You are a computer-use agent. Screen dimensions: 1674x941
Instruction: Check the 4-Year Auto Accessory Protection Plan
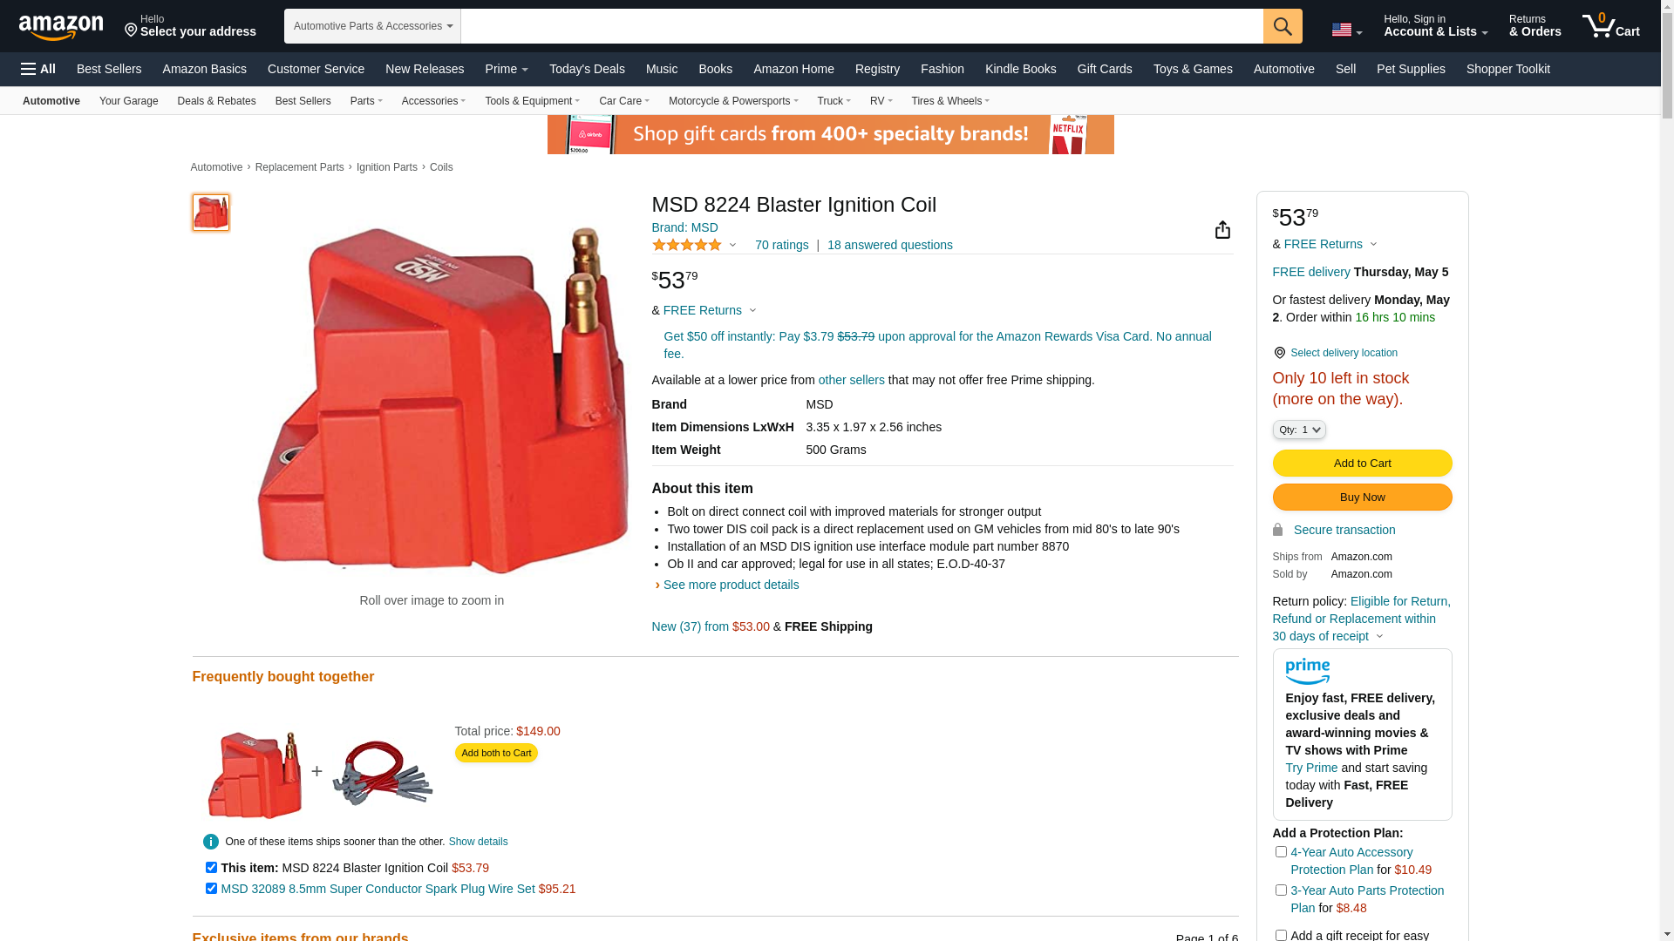pyautogui.click(x=1281, y=852)
